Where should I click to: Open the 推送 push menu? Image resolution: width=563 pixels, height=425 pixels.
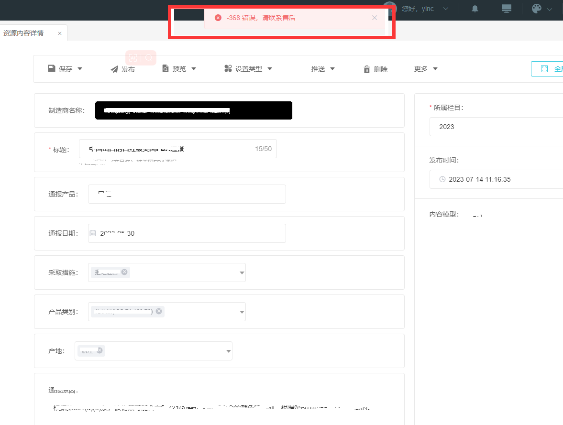coord(322,69)
